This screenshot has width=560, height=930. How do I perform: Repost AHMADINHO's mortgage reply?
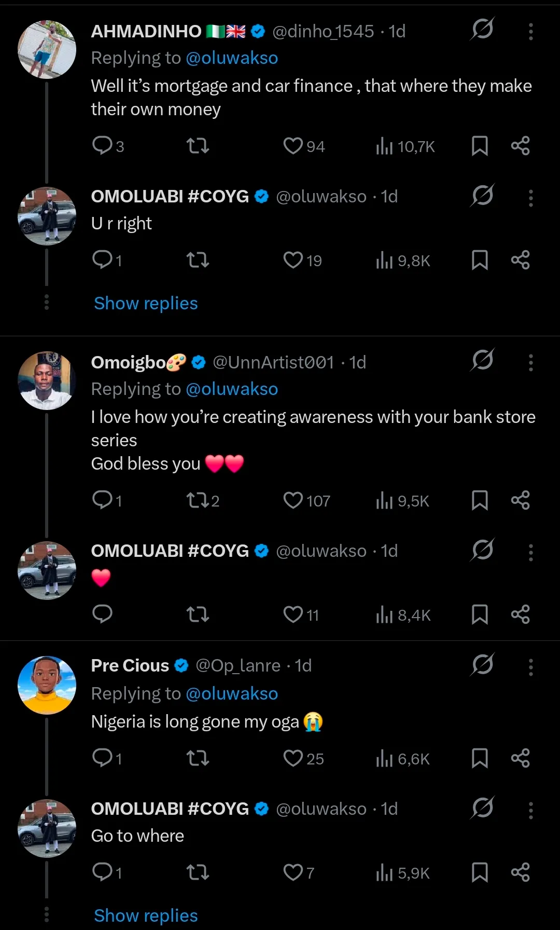(198, 146)
